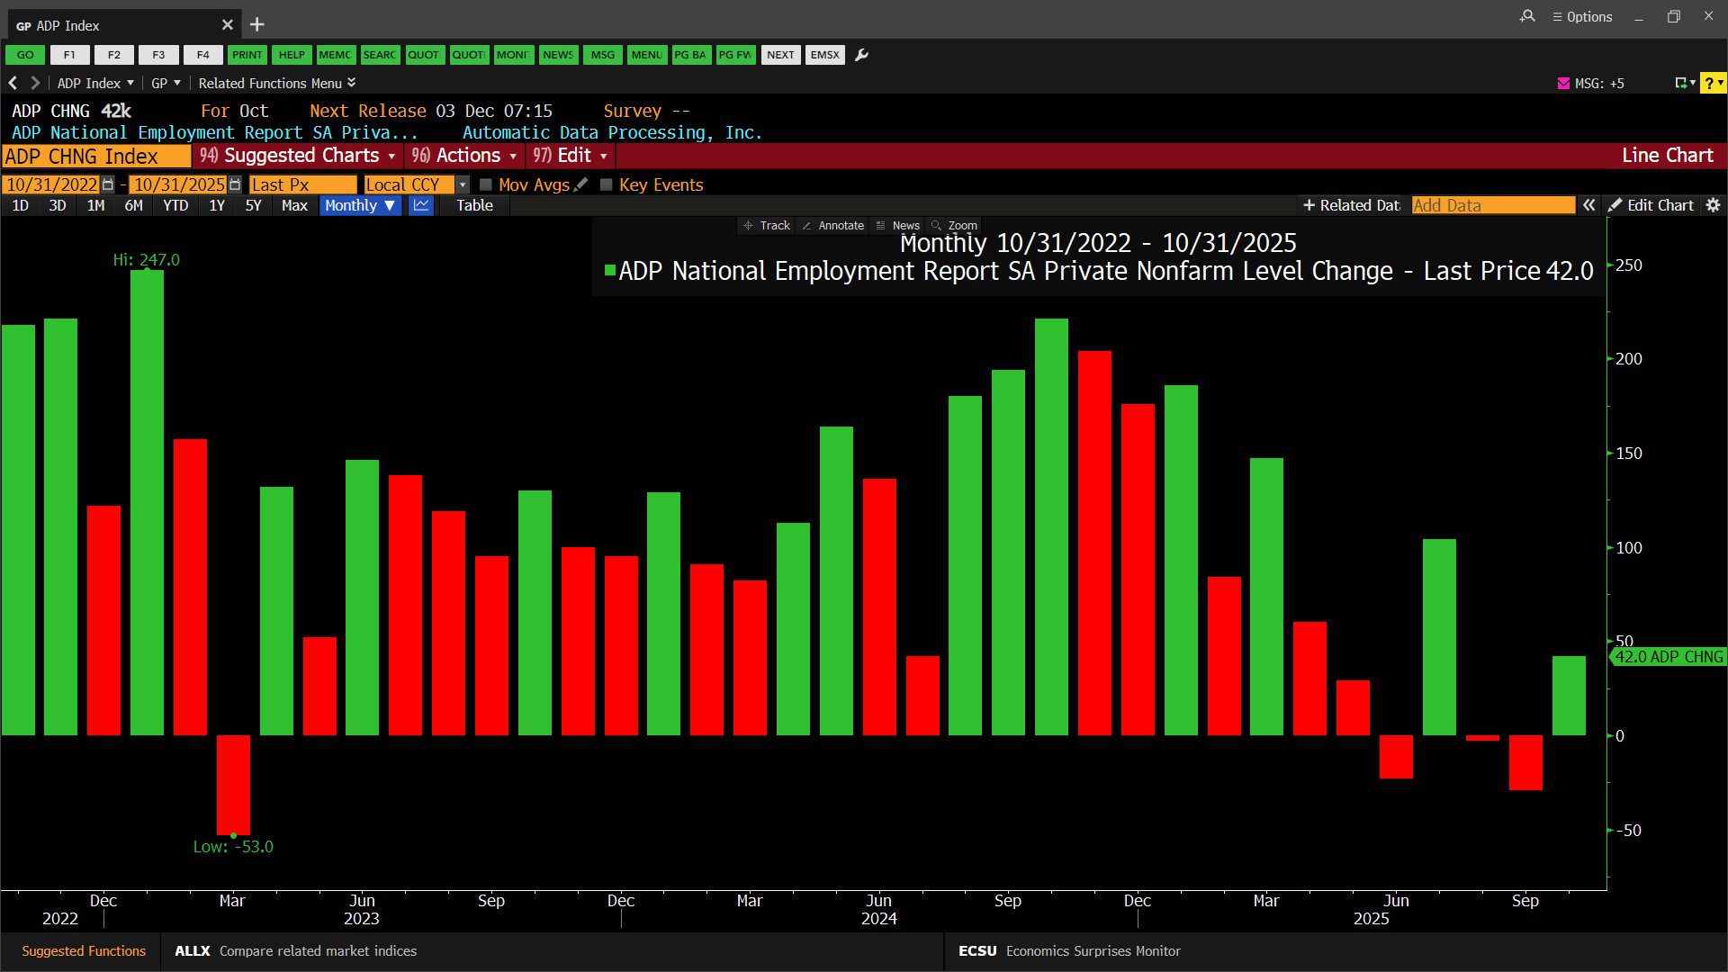Click the pink MSG envelope icon
This screenshot has height=972, width=1728.
click(1563, 83)
